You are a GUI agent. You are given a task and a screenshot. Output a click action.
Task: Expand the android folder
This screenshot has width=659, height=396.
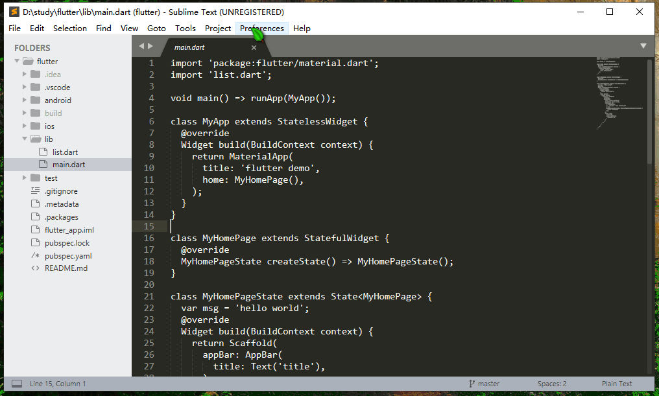[x=25, y=100]
